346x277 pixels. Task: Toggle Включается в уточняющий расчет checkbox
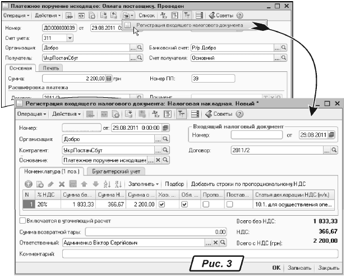[22, 220]
